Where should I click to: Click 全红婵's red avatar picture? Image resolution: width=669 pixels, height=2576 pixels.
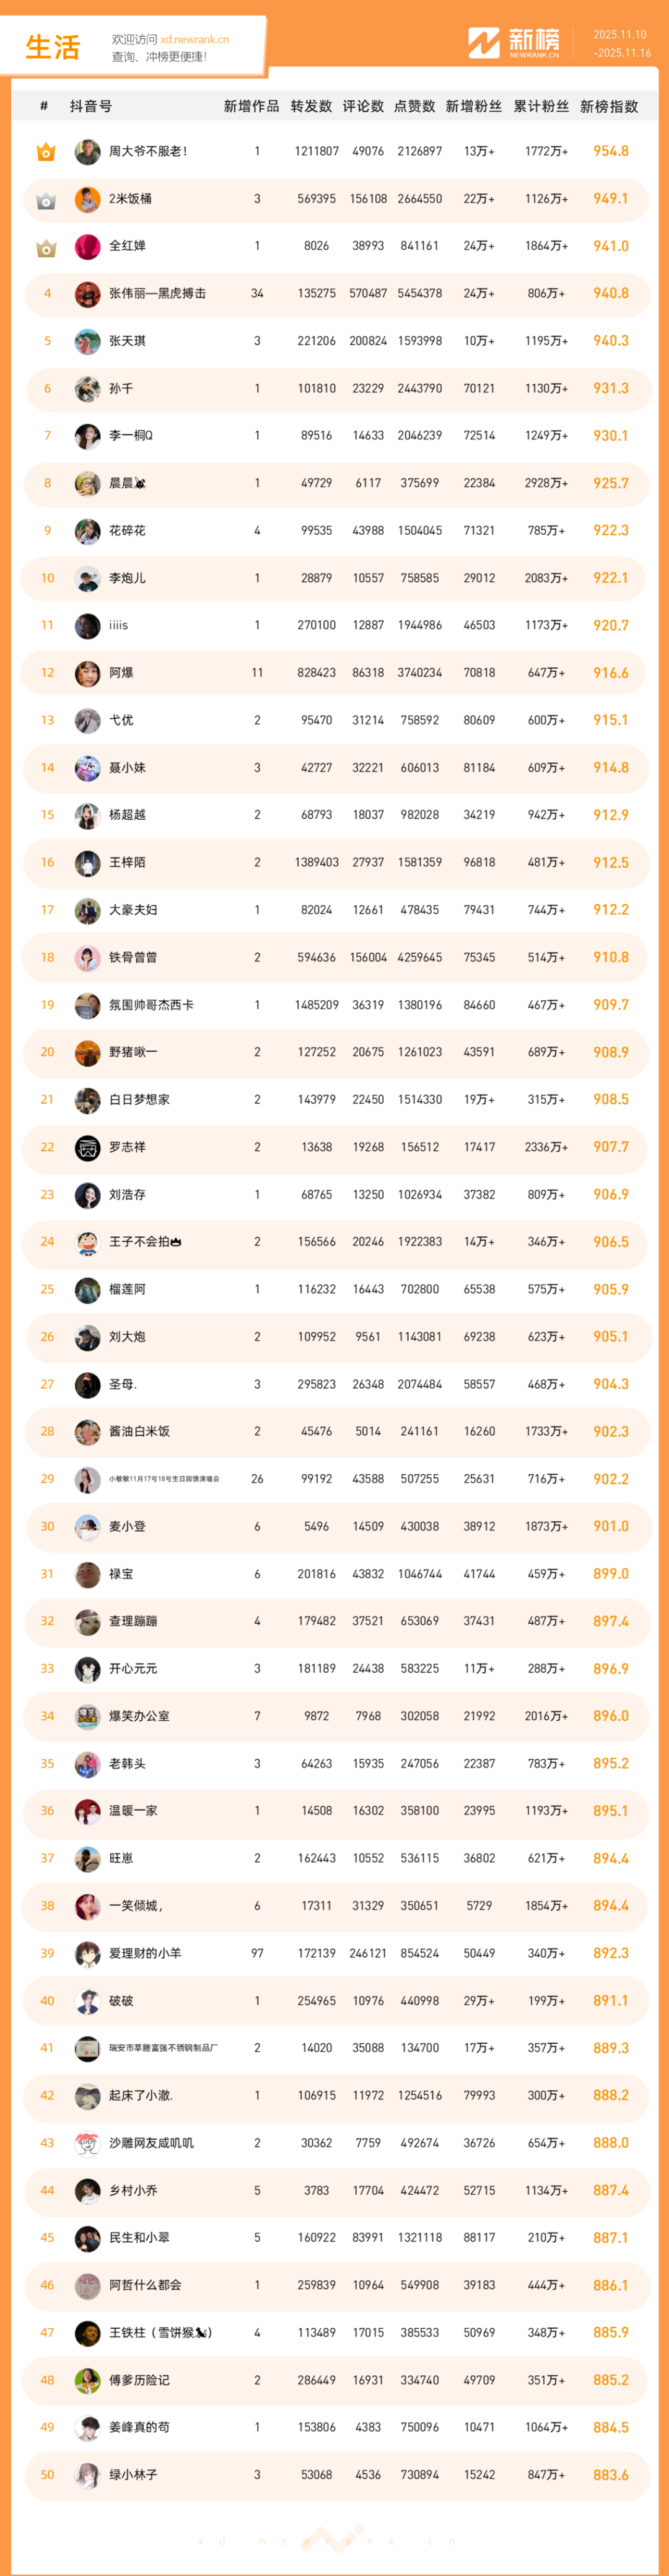88,246
